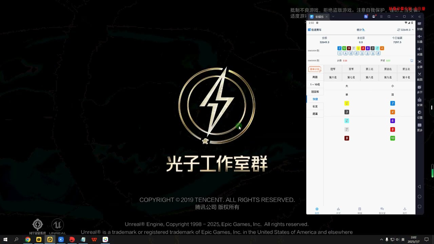Pick the 单 odd bet option
The image size is (434, 244).
point(347,95)
